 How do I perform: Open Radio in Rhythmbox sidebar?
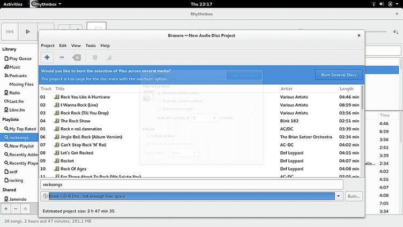pos(14,93)
